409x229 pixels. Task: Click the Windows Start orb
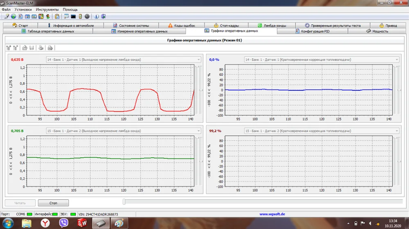click(x=8, y=223)
